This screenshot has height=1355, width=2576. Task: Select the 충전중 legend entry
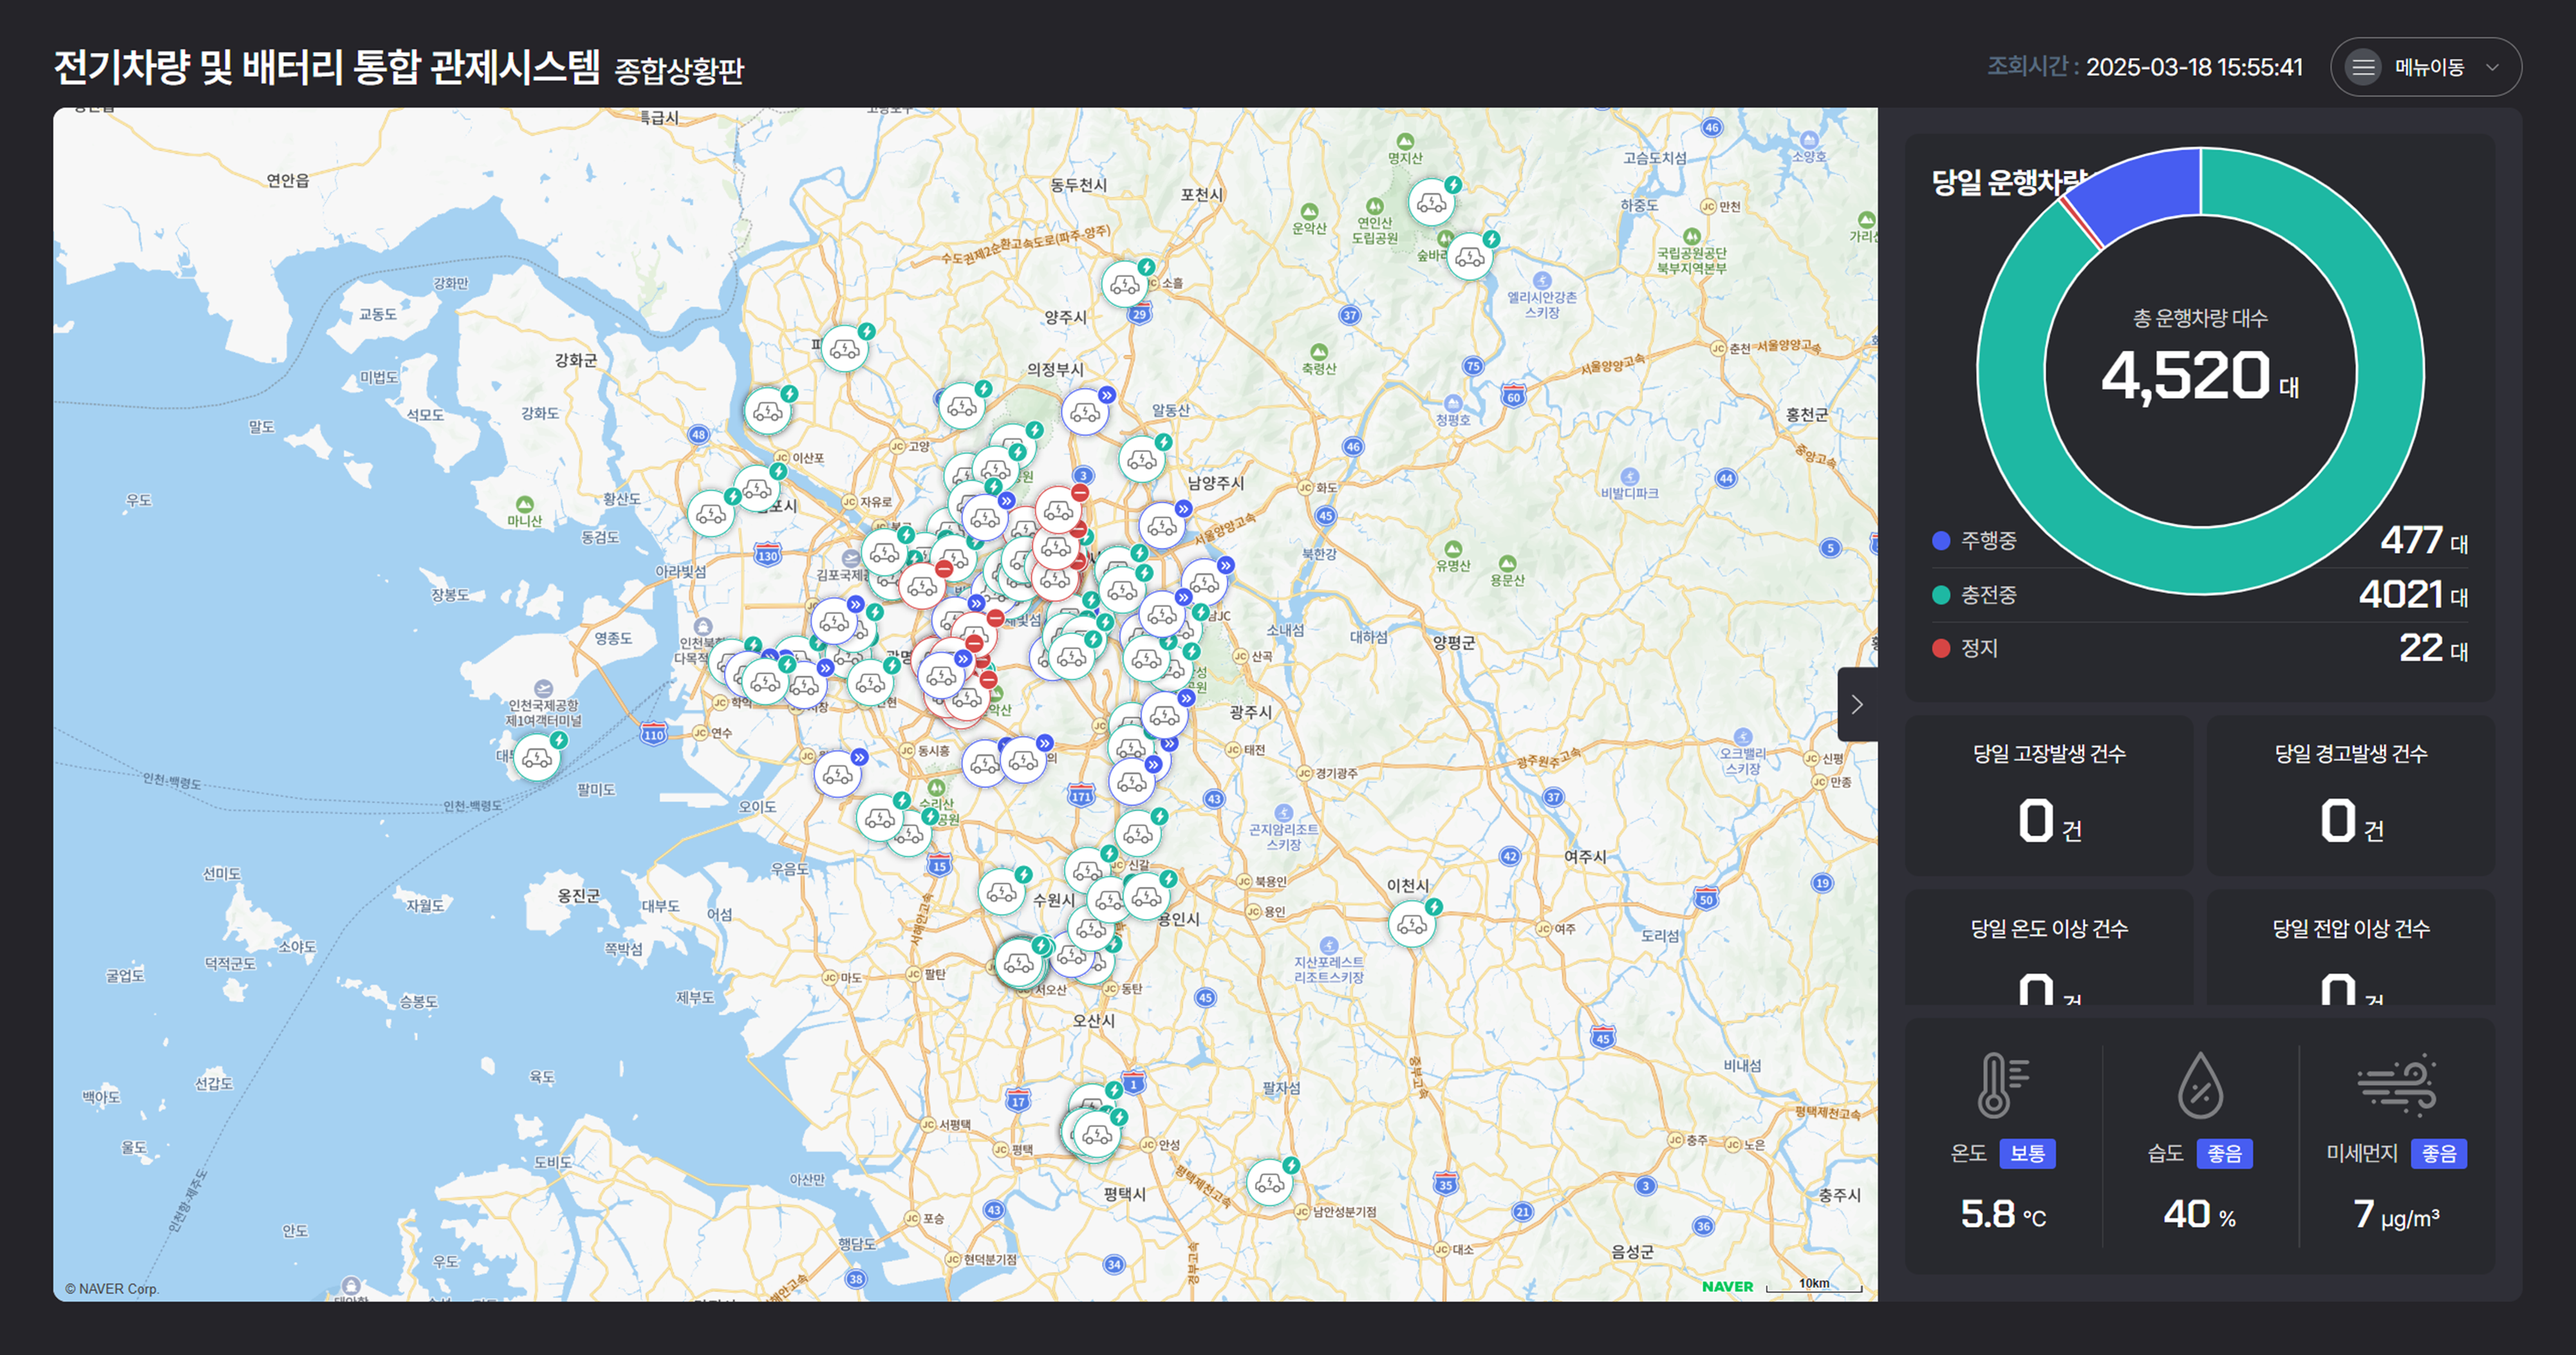[x=1976, y=594]
